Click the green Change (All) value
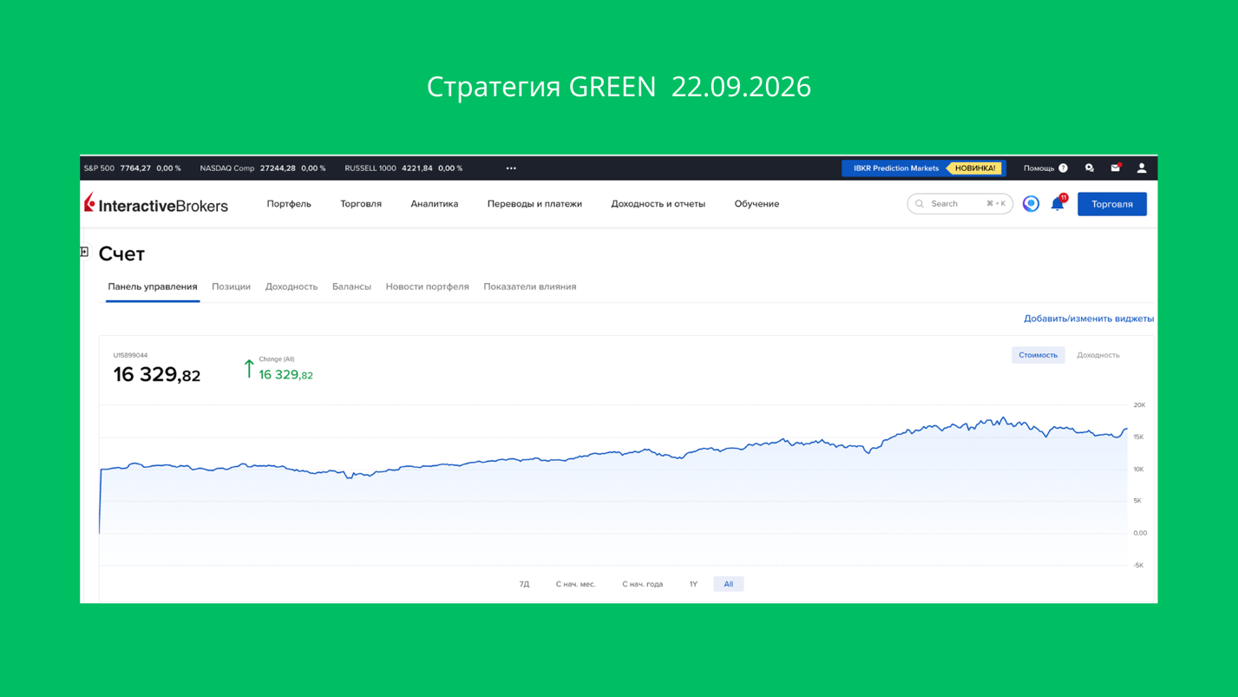This screenshot has height=697, width=1238. (x=285, y=375)
